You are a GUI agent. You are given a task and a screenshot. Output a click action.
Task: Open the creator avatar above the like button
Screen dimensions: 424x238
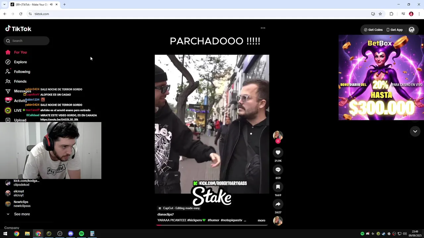pos(278,135)
